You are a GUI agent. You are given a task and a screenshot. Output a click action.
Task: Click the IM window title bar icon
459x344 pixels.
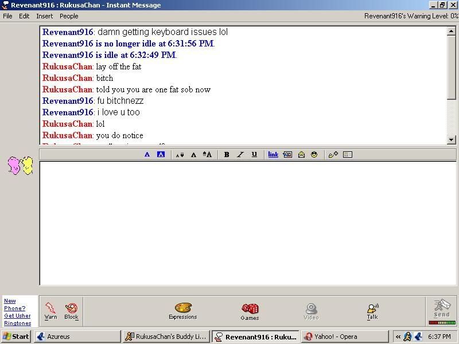[x=5, y=5]
